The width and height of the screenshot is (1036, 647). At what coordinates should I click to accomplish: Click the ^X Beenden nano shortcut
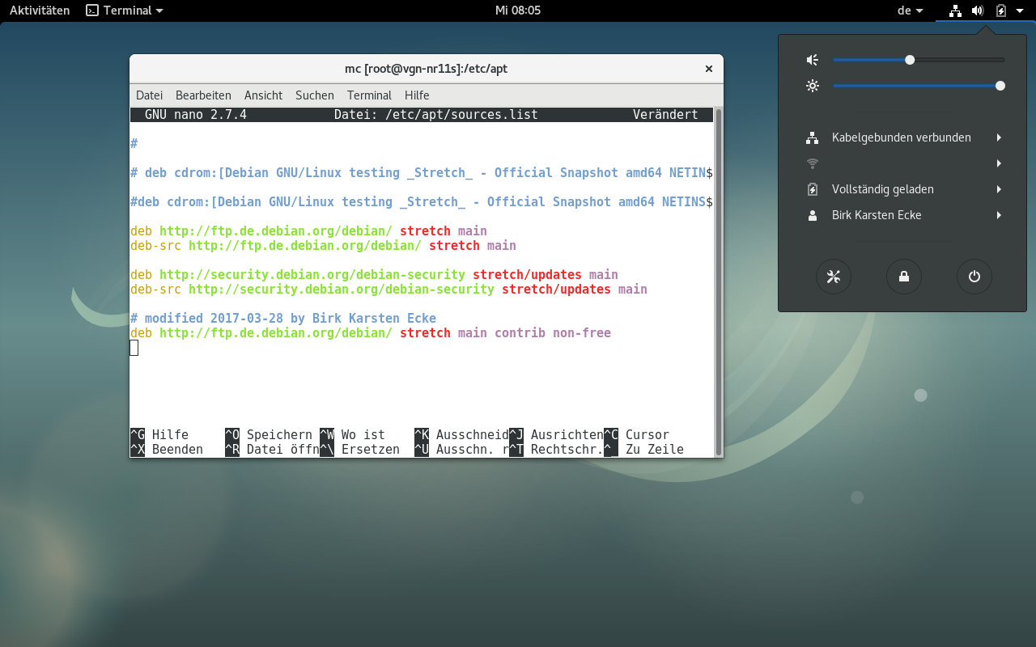coord(167,450)
